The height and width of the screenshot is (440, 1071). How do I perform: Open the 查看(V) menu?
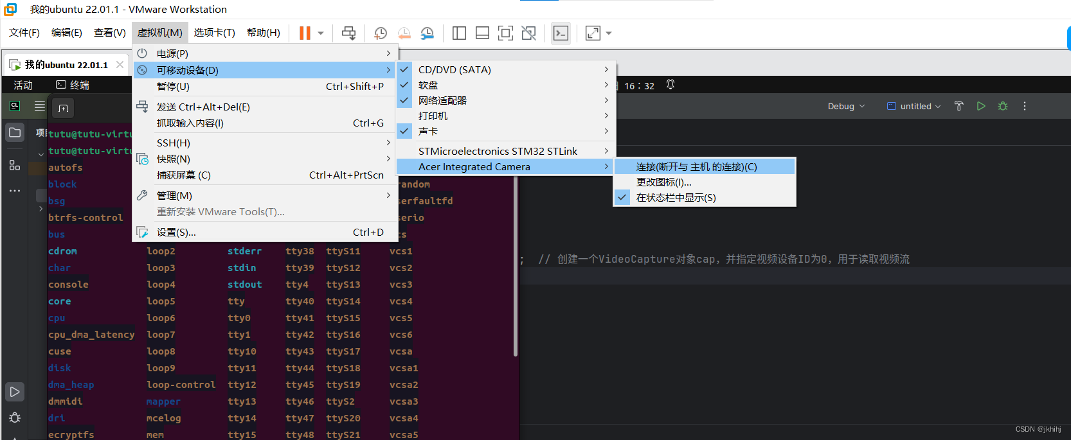(x=110, y=33)
